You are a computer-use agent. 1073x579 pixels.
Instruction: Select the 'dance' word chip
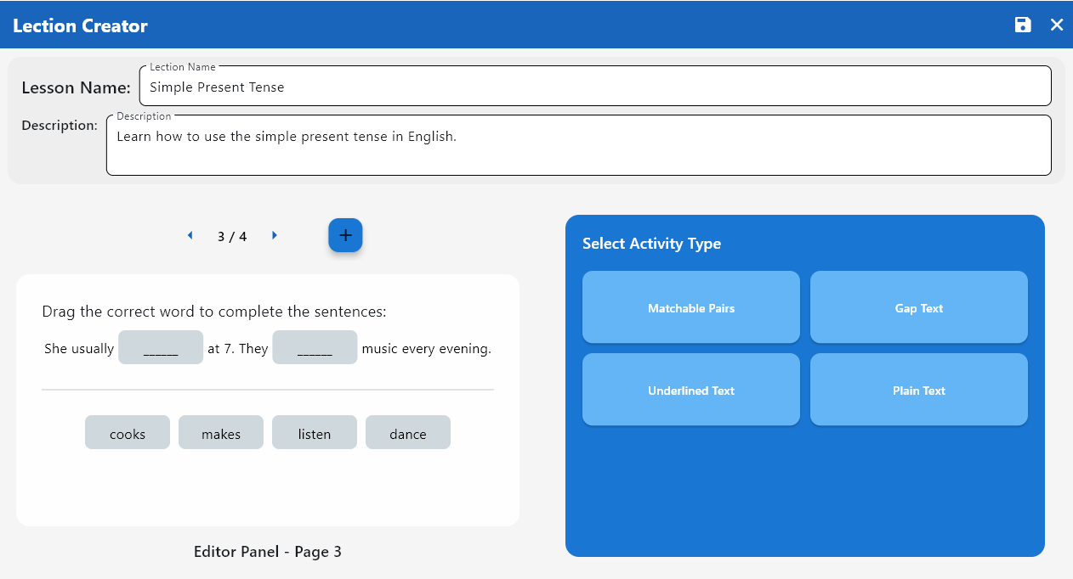[408, 432]
